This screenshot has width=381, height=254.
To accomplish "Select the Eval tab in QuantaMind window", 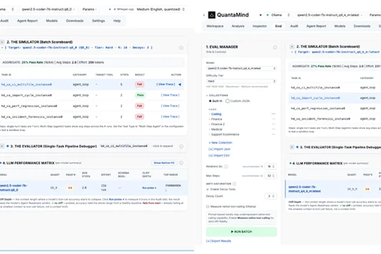I will click(x=279, y=26).
